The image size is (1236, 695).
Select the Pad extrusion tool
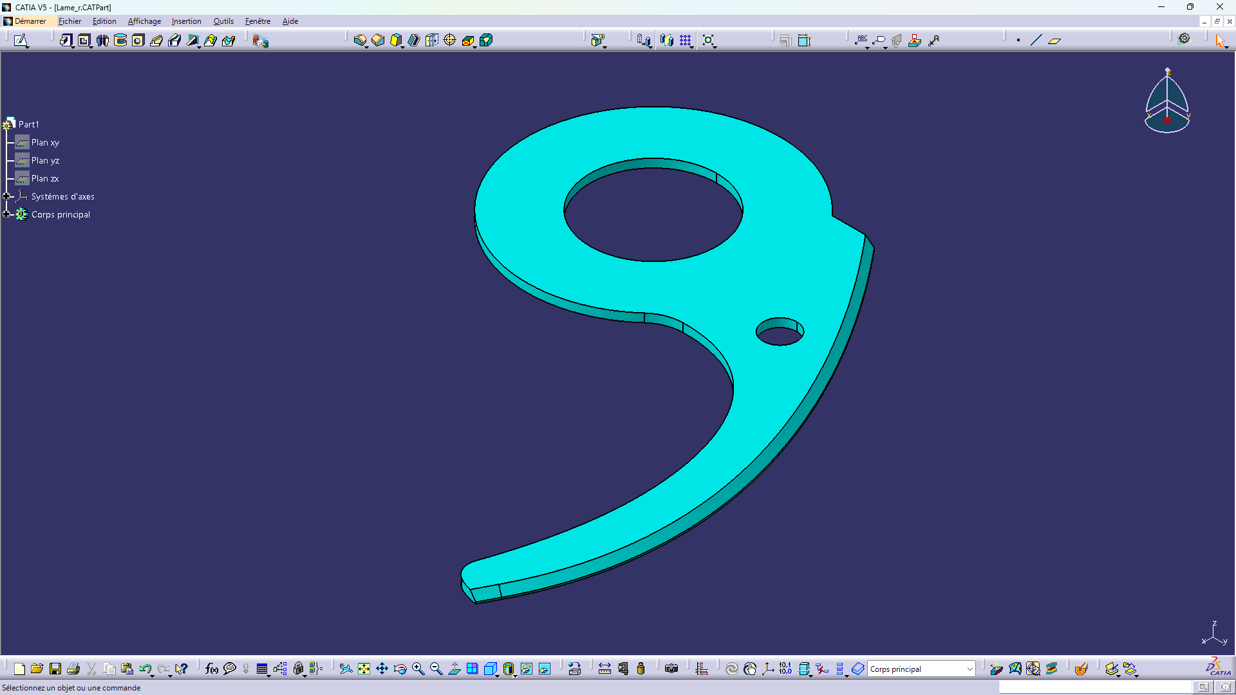(66, 41)
